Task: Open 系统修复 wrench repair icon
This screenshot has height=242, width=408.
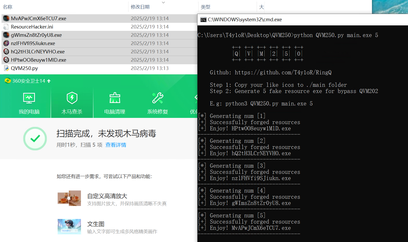Action: [x=158, y=98]
